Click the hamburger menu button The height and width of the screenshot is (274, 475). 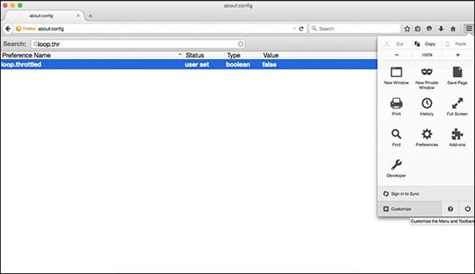coord(468,28)
